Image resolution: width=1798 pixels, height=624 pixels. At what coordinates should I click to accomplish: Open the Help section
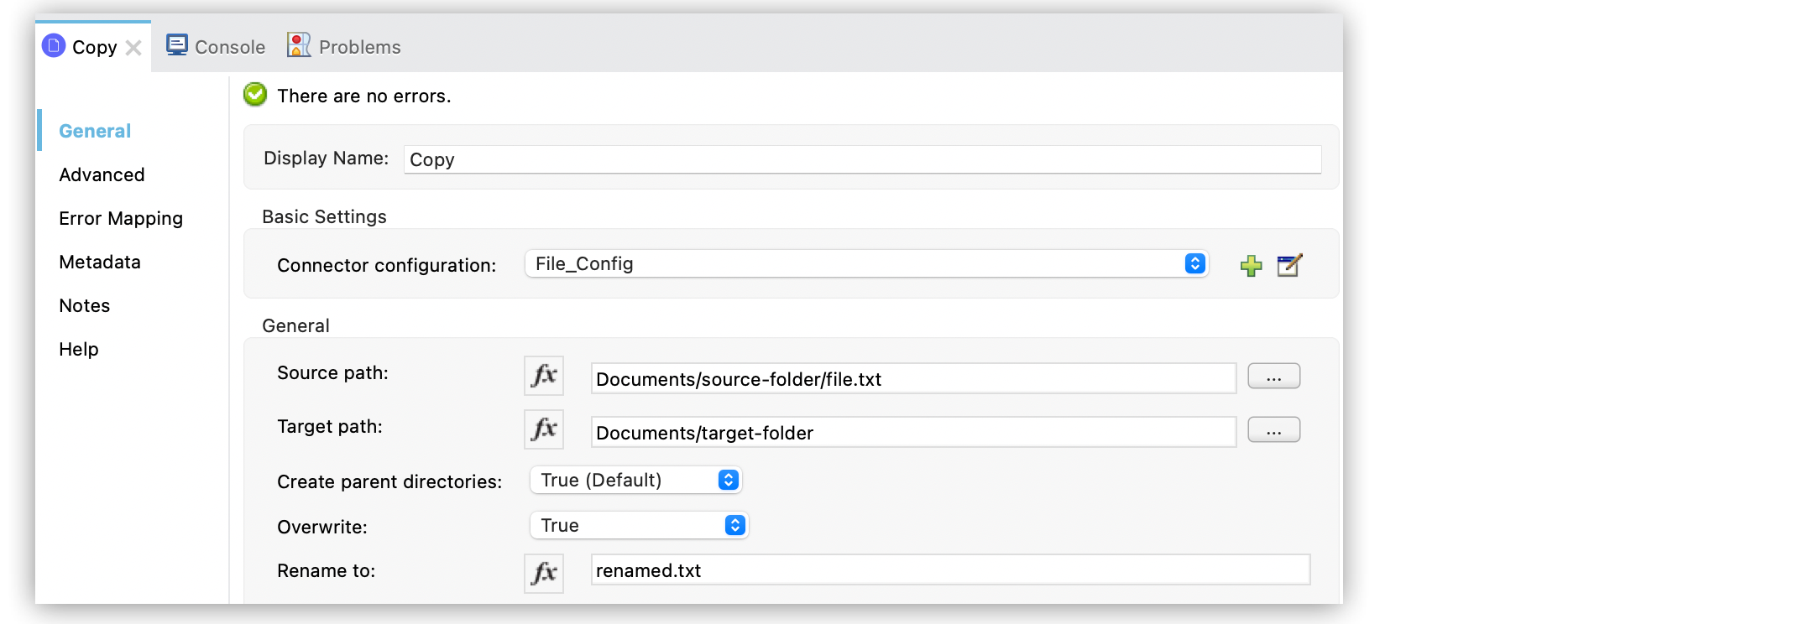coord(79,349)
